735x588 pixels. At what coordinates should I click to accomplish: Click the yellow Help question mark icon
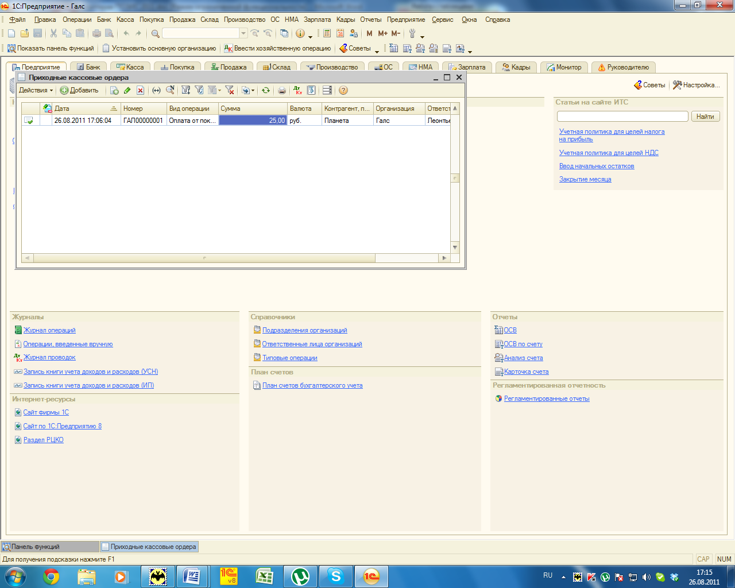343,90
